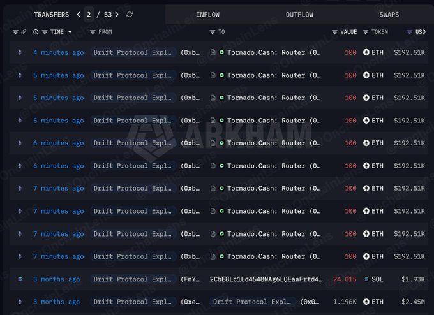The height and width of the screenshot is (315, 434).
Task: Open the 4 minutes ago transaction link
Action: pyautogui.click(x=59, y=52)
